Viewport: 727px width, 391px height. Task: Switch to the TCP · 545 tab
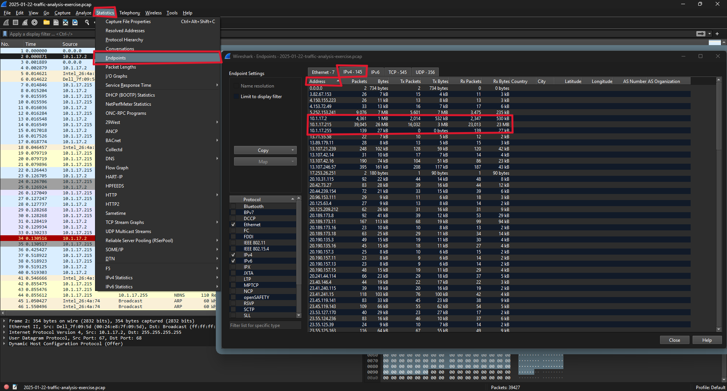[397, 72]
